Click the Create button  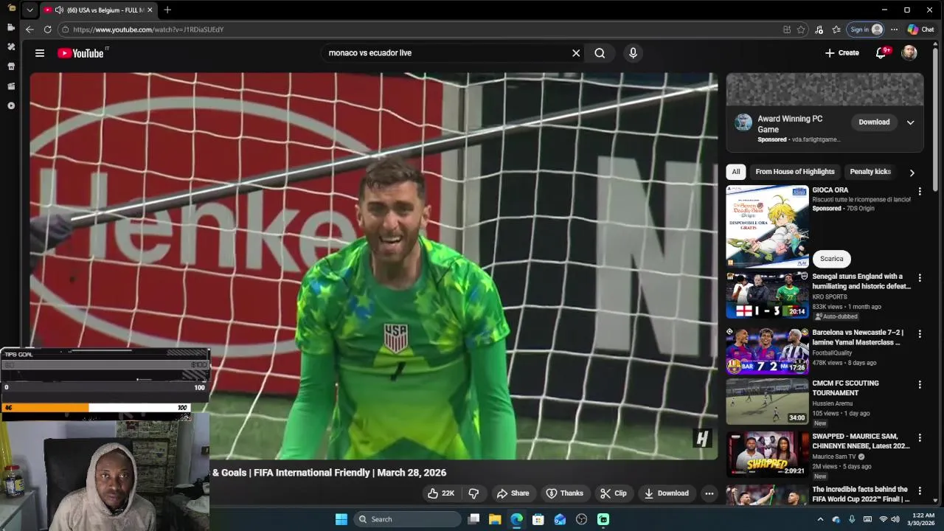pos(841,53)
